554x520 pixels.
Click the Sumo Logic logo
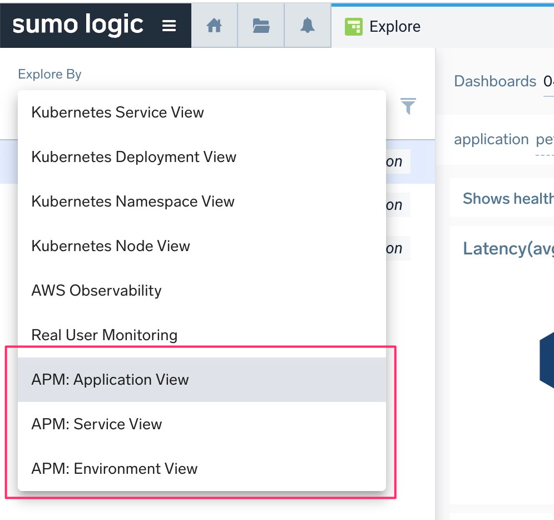[78, 24]
